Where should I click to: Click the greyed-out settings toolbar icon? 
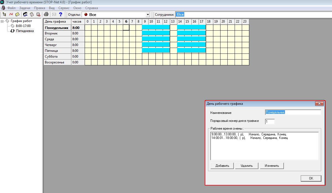click(54, 14)
